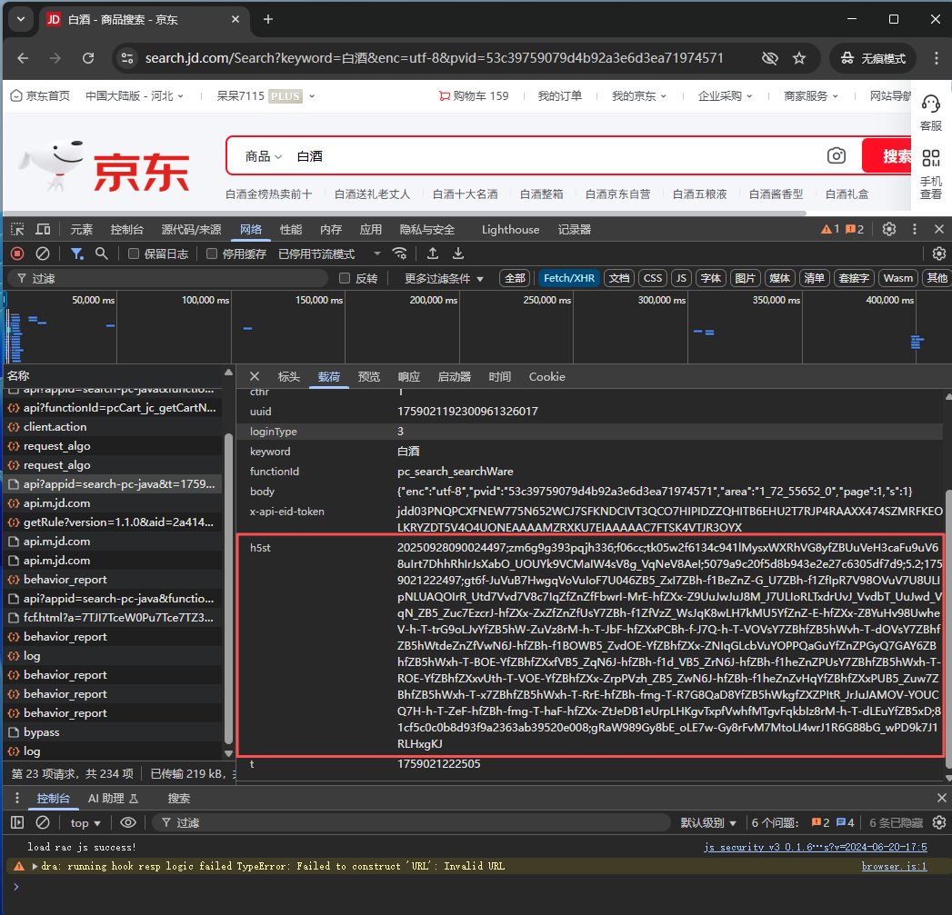Open throttling dropdown 已停用节流模式

[329, 254]
